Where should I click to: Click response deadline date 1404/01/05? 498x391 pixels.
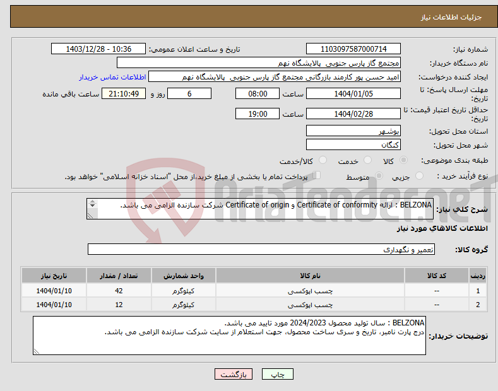click(x=353, y=93)
